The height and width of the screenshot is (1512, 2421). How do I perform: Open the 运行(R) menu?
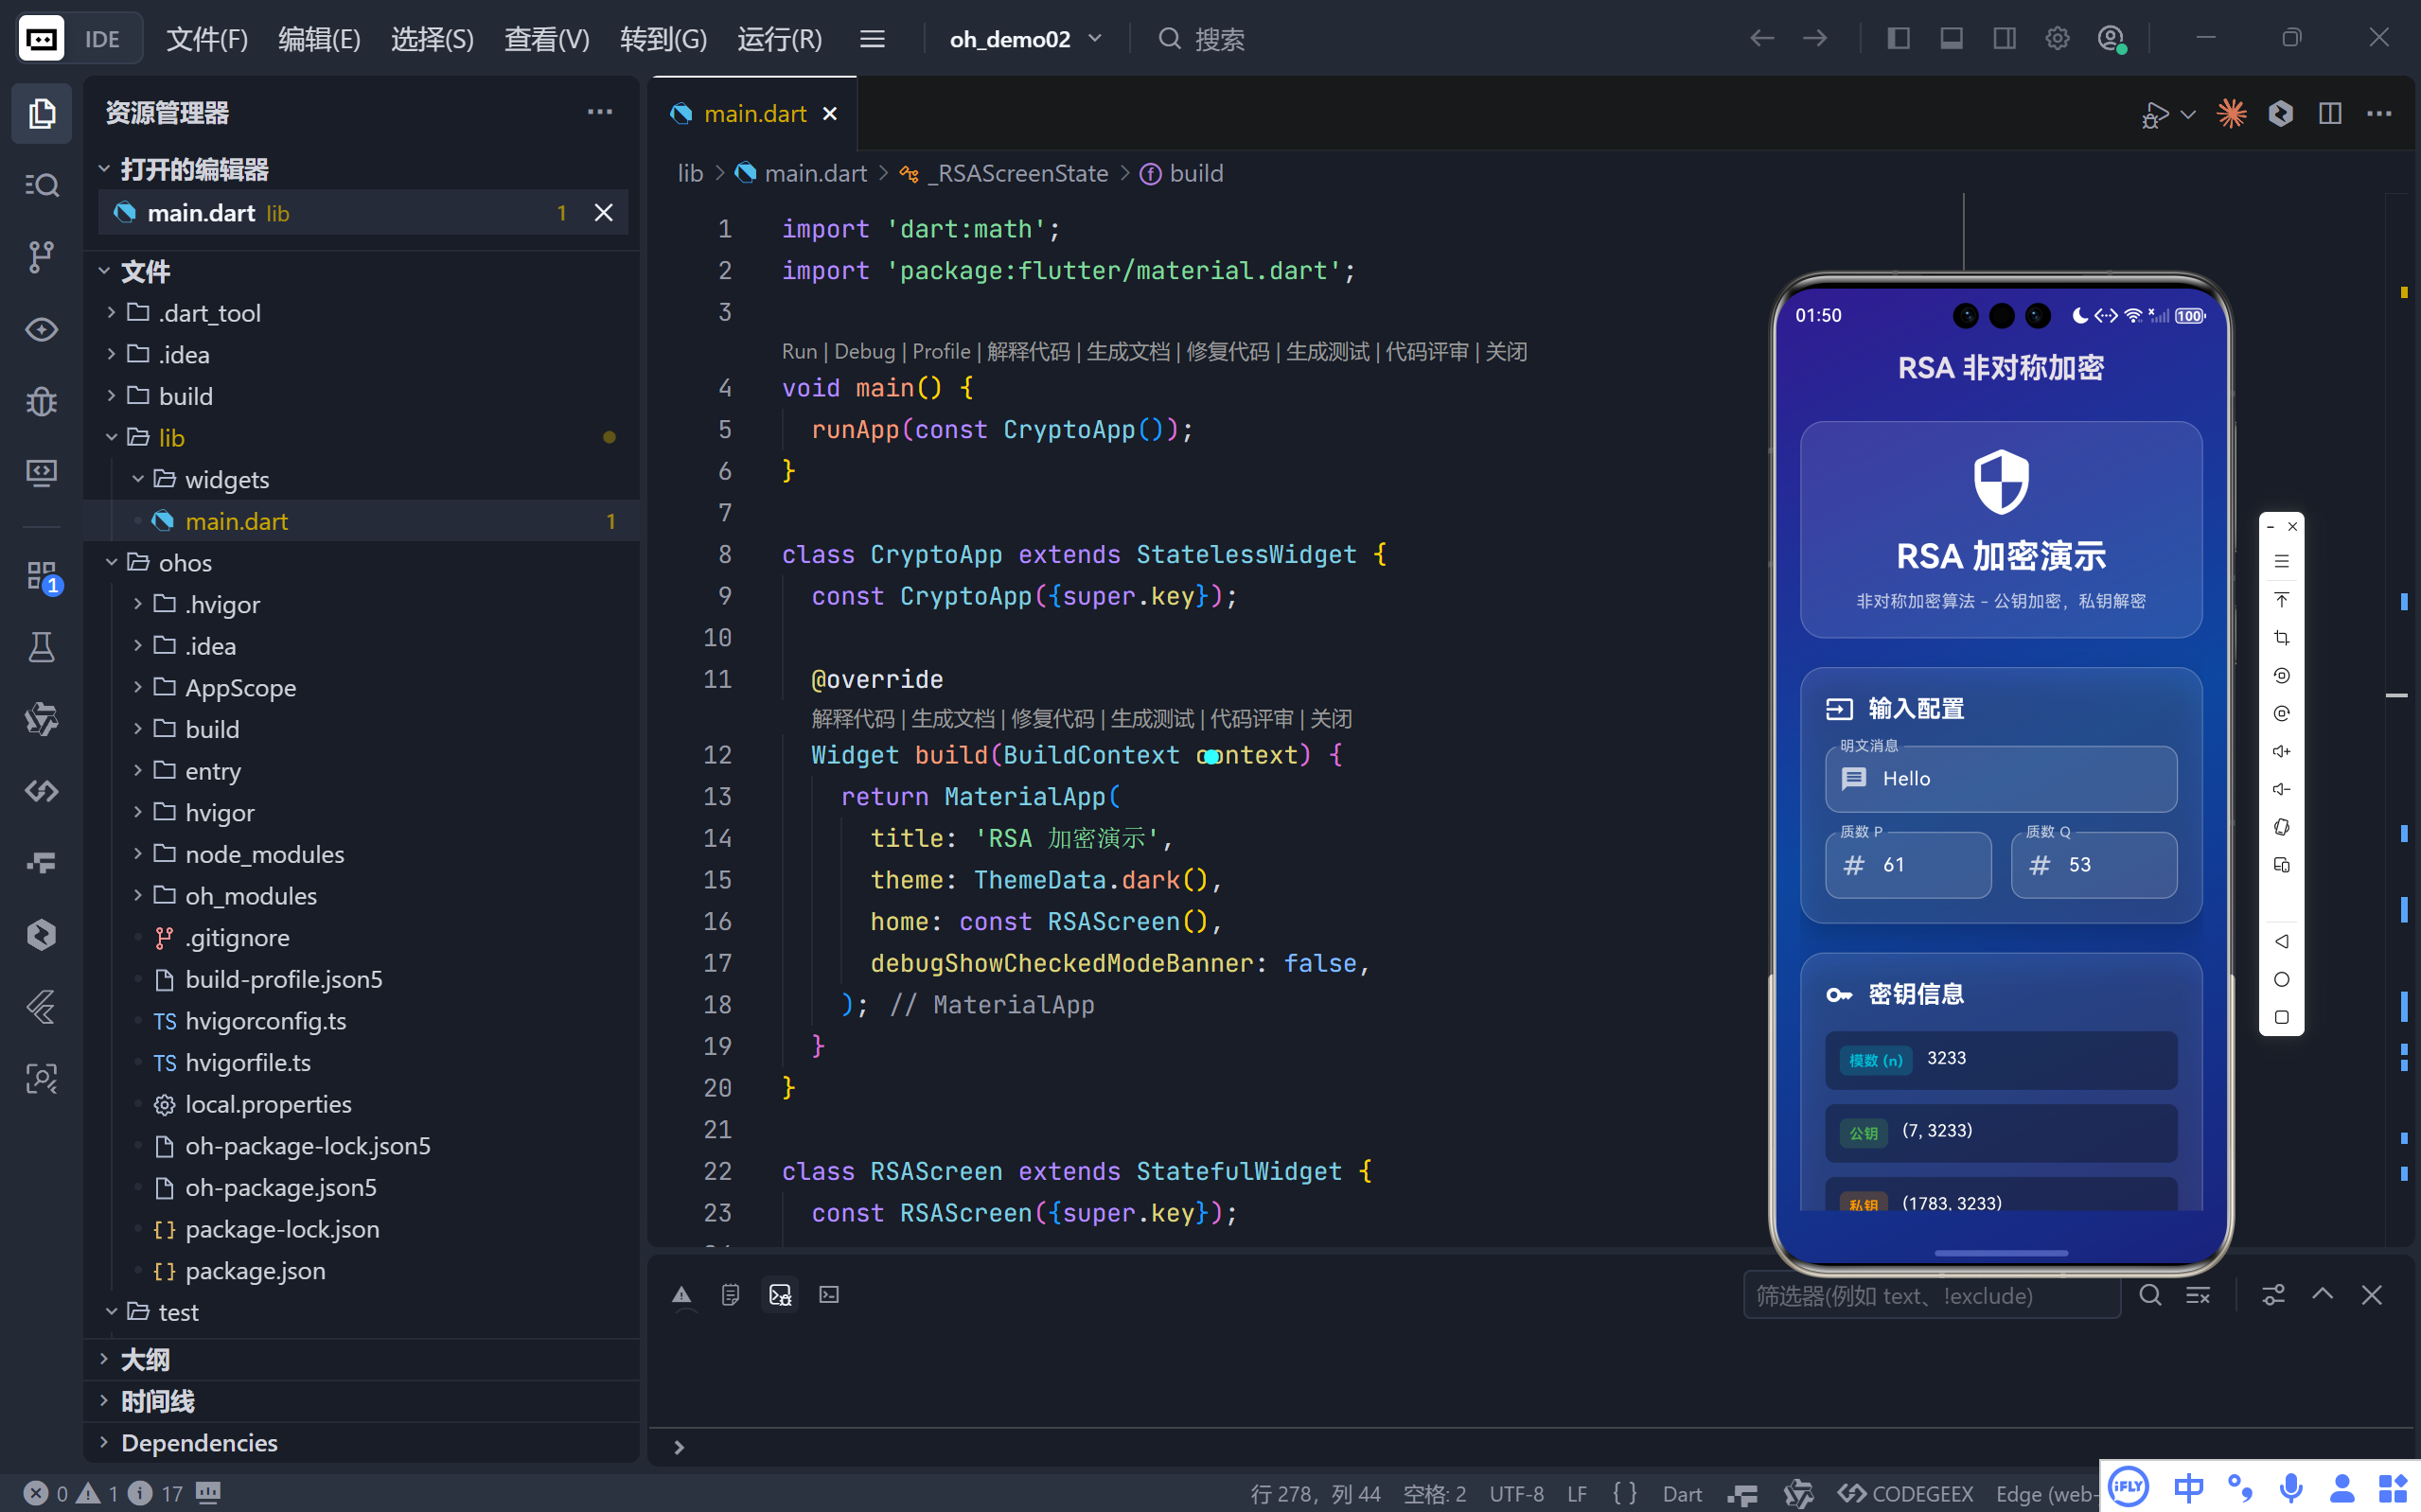click(x=779, y=39)
